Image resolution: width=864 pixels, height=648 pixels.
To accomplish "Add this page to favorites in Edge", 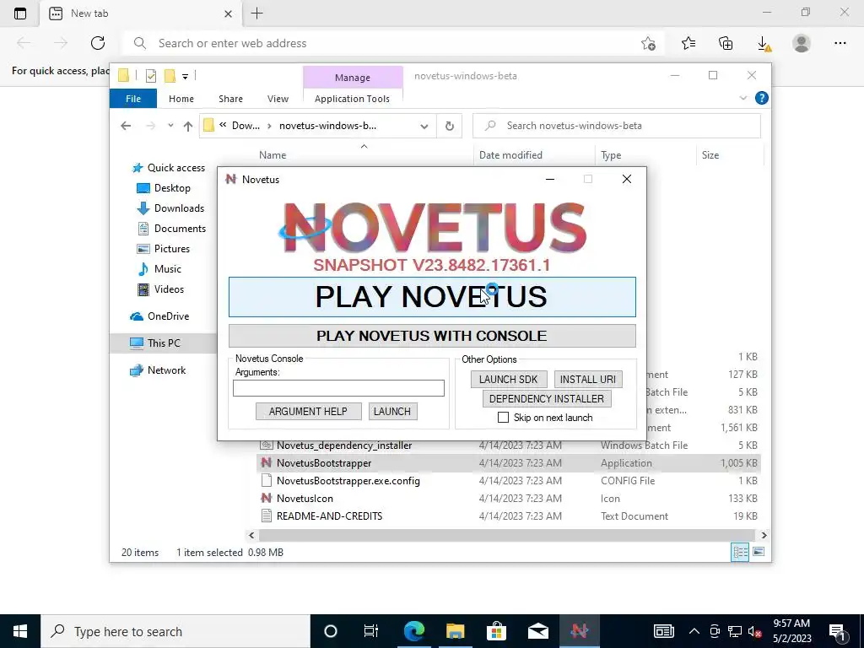I will click(x=649, y=44).
